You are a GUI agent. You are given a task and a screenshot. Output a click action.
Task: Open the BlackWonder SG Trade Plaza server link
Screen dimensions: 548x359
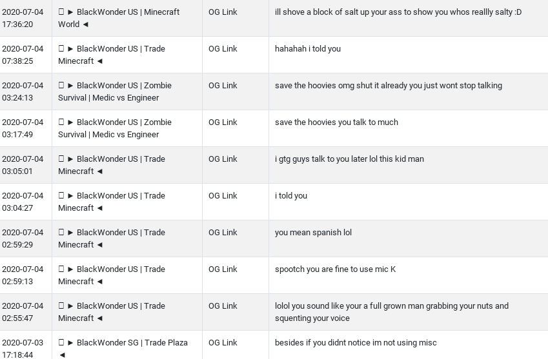(123, 349)
